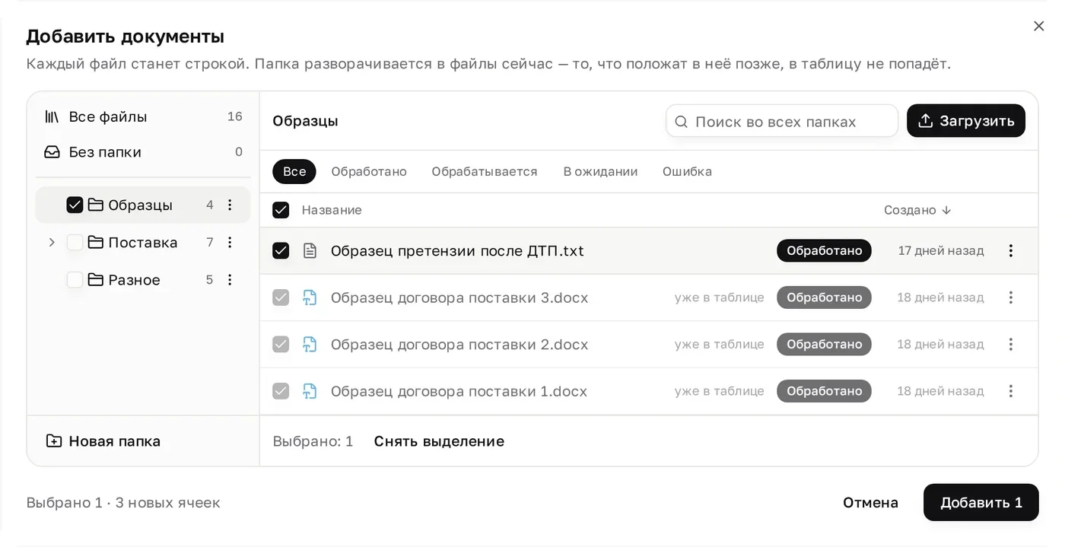Click the Выбрано: 1 counter text
The height and width of the screenshot is (547, 1065).
tap(313, 441)
